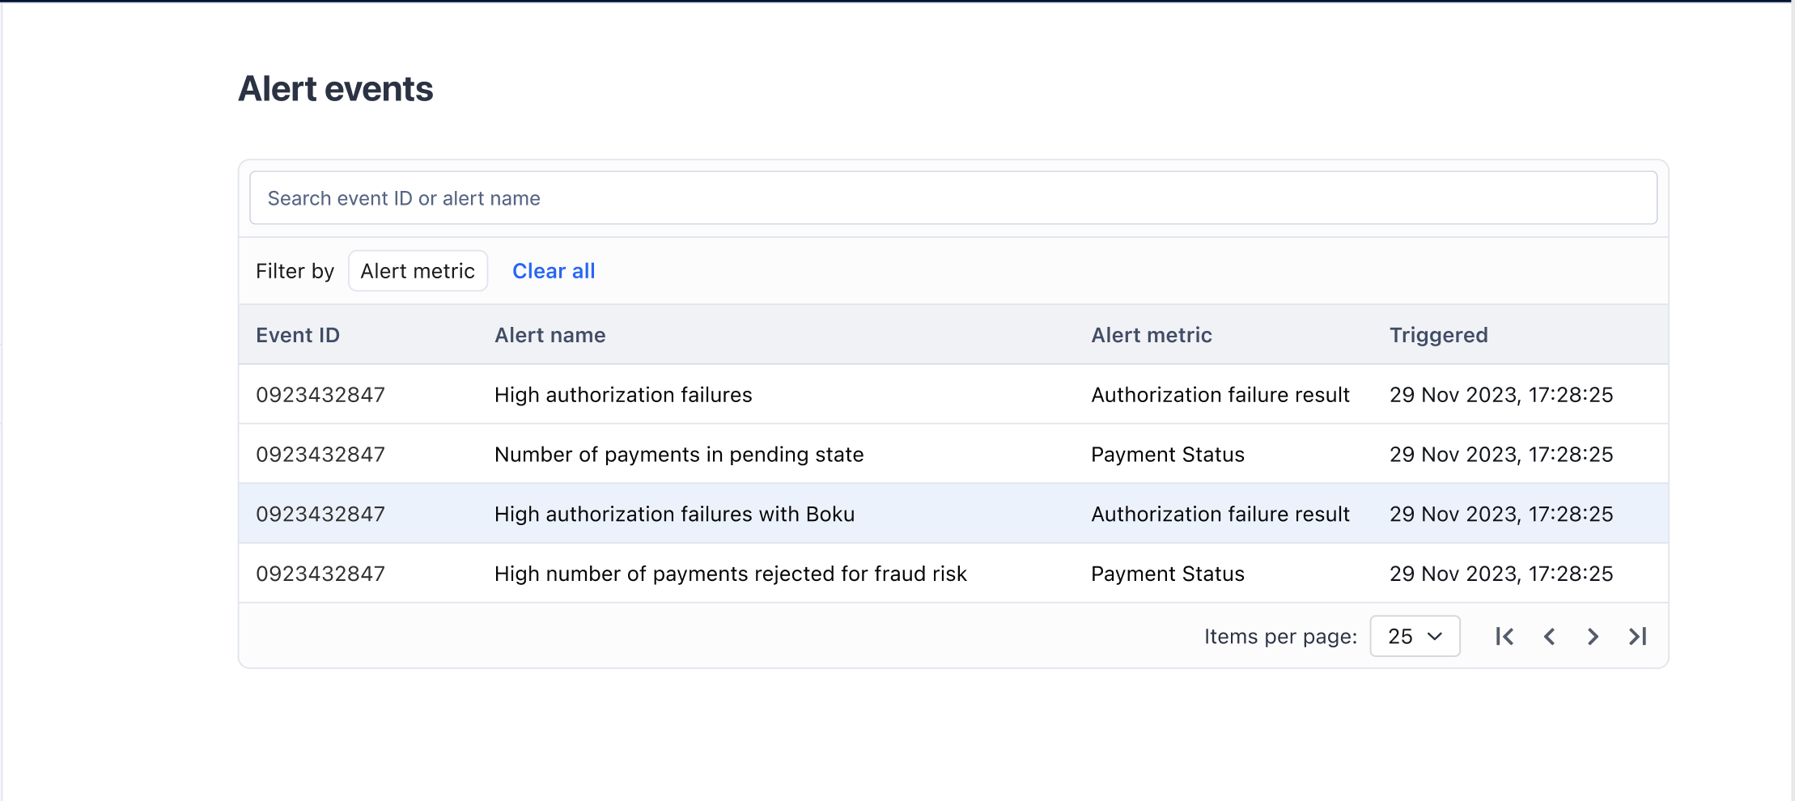Open Number of payments in pending state row
1795x801 pixels.
[x=953, y=454]
